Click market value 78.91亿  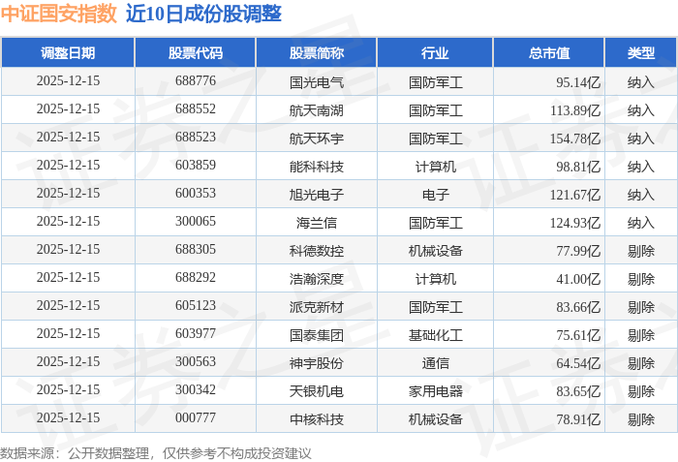tap(578, 419)
